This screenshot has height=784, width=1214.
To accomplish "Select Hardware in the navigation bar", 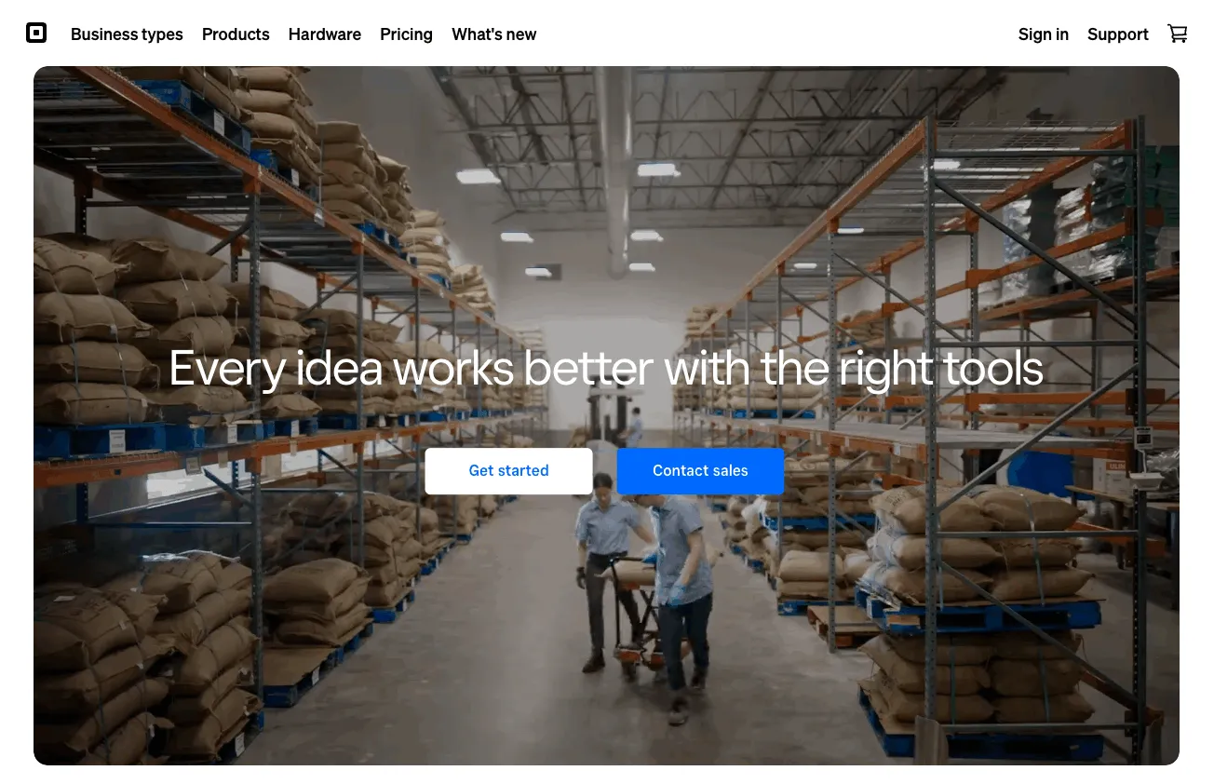I will click(x=325, y=34).
